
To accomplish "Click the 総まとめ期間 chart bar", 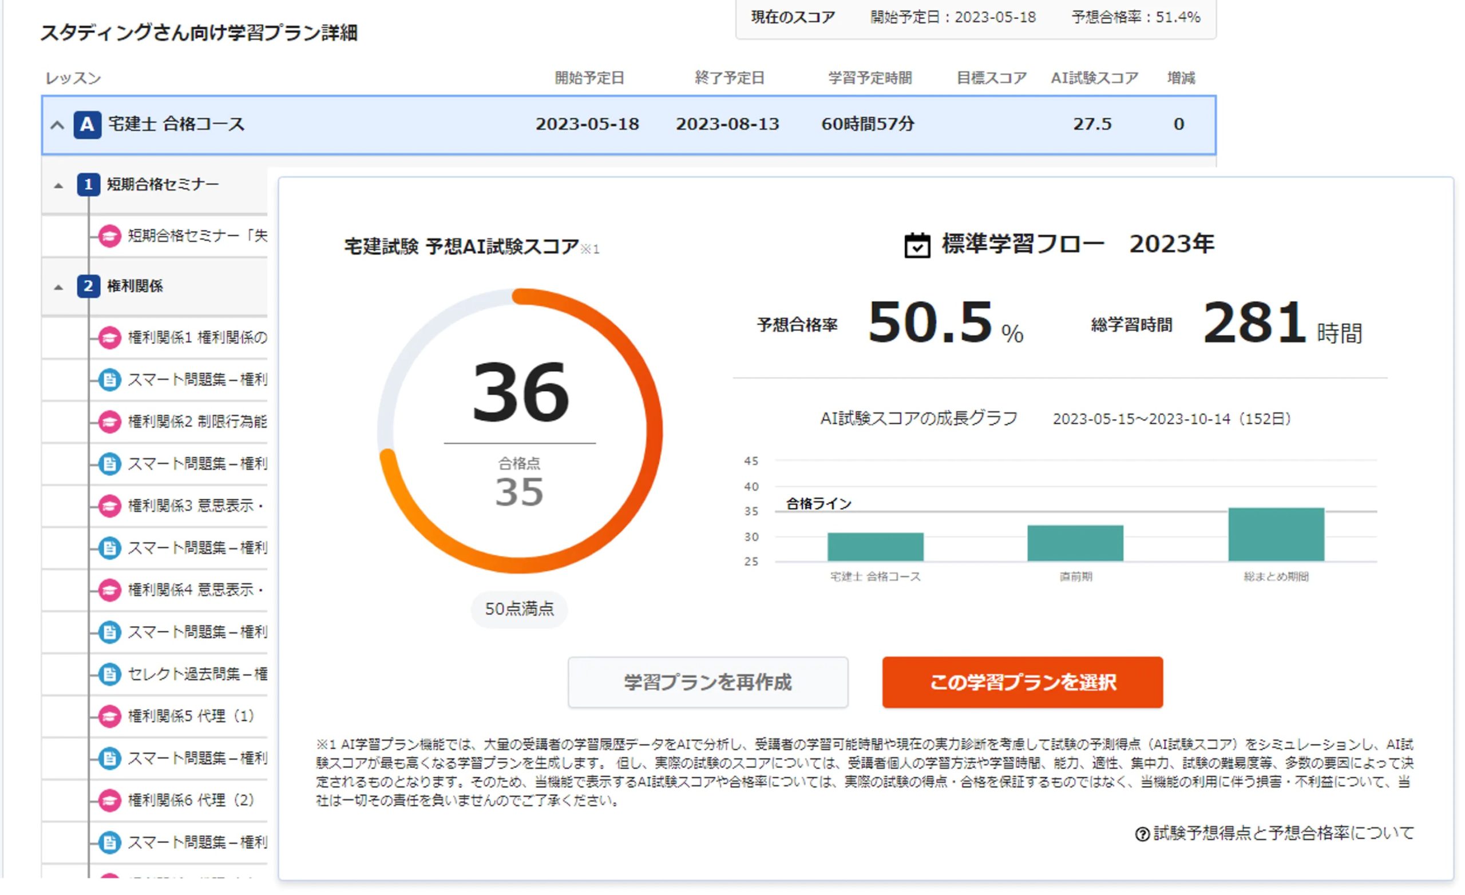I will 1277,535.
